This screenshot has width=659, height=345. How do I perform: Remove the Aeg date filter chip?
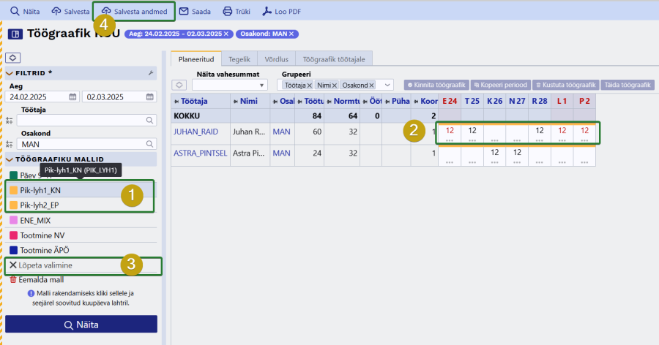click(226, 34)
